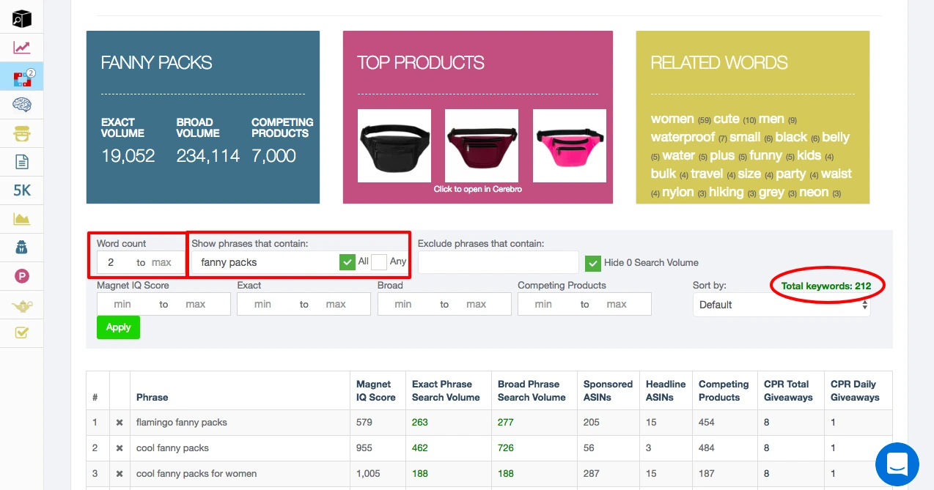Toggle the Any match checkbox
The image size is (934, 490).
tap(379, 261)
